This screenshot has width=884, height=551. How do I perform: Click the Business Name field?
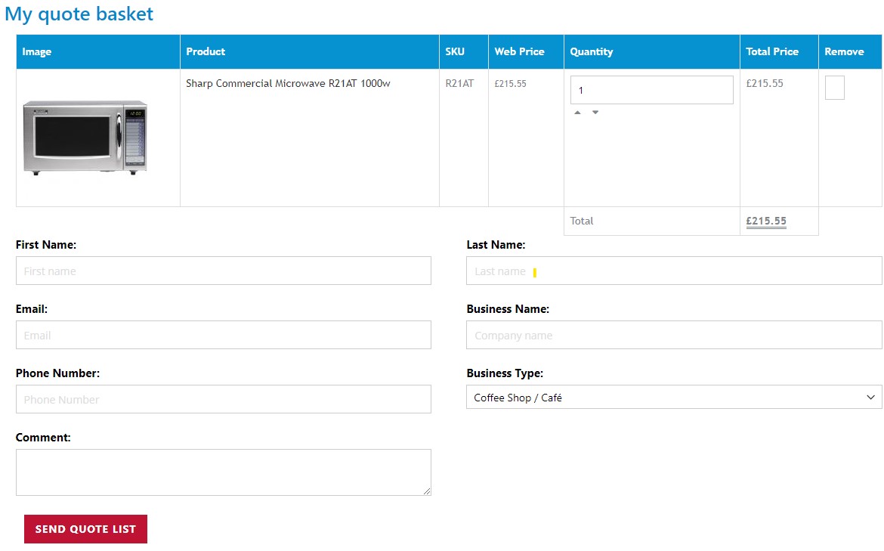674,334
